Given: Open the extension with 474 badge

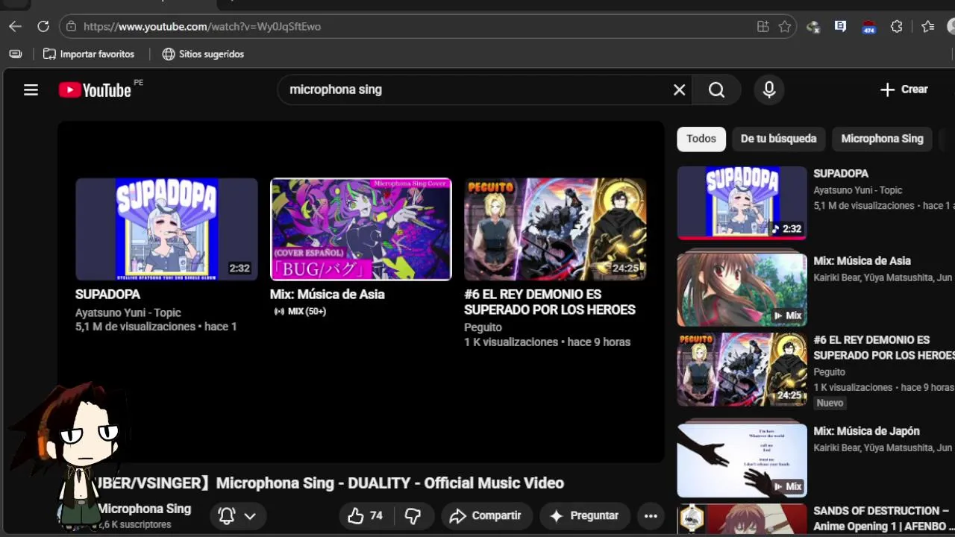Looking at the screenshot, I should pos(868,27).
